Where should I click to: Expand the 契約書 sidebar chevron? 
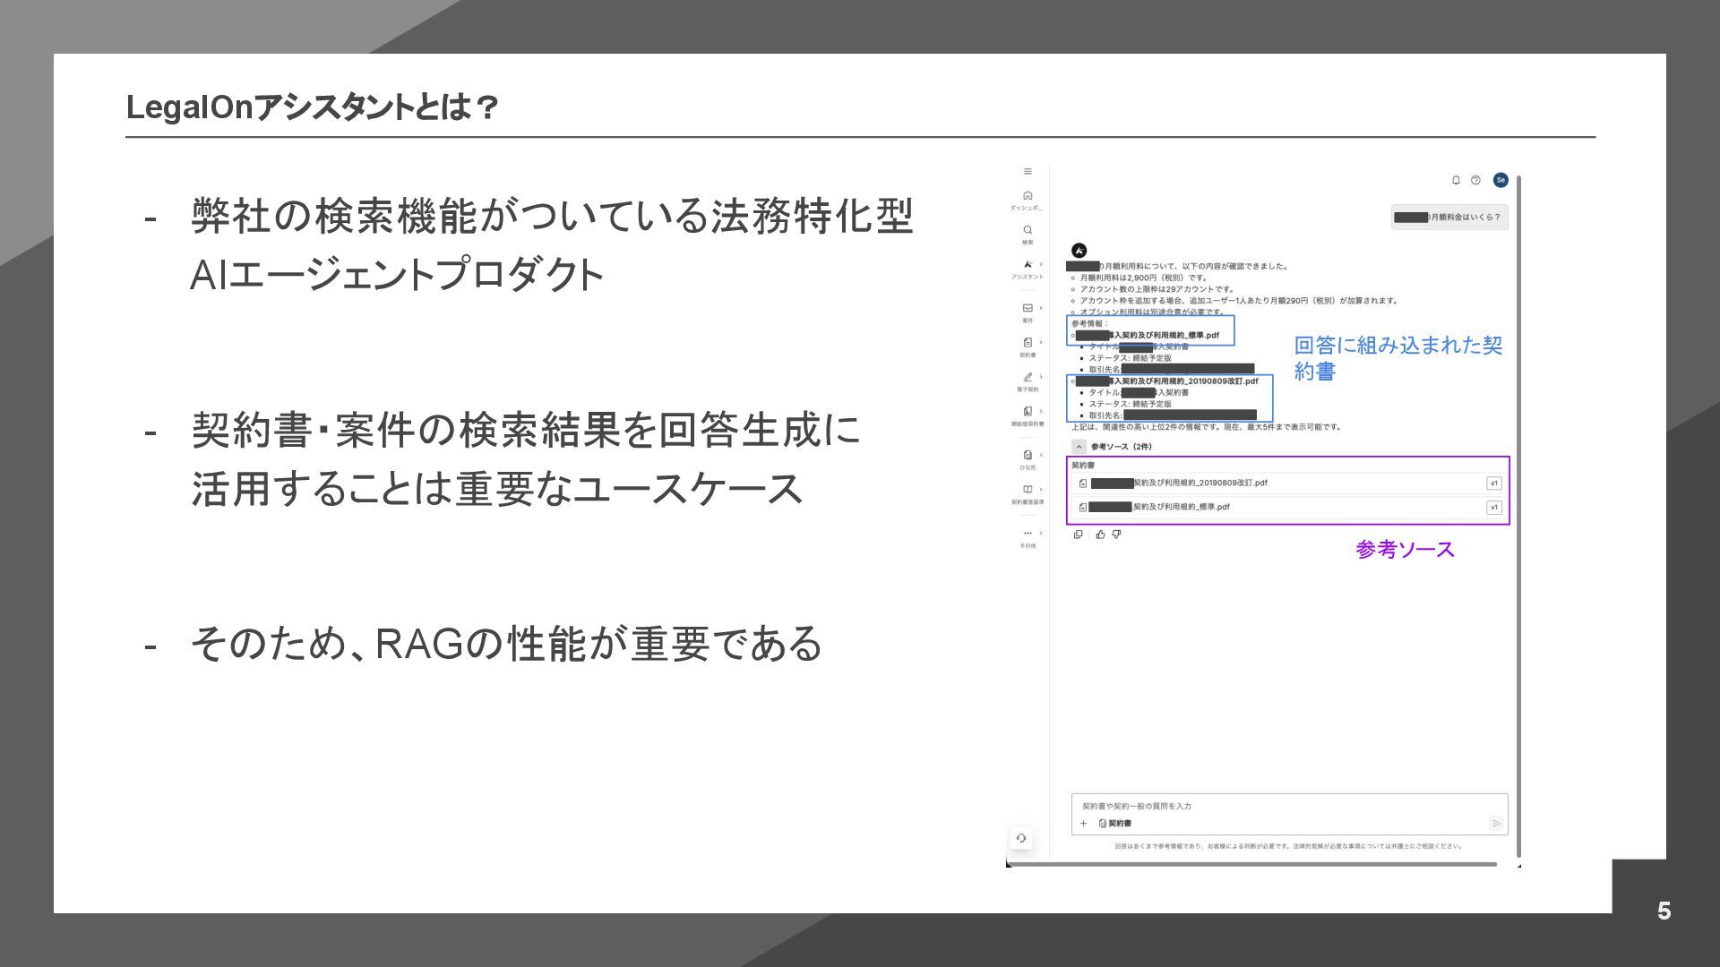click(x=1041, y=342)
